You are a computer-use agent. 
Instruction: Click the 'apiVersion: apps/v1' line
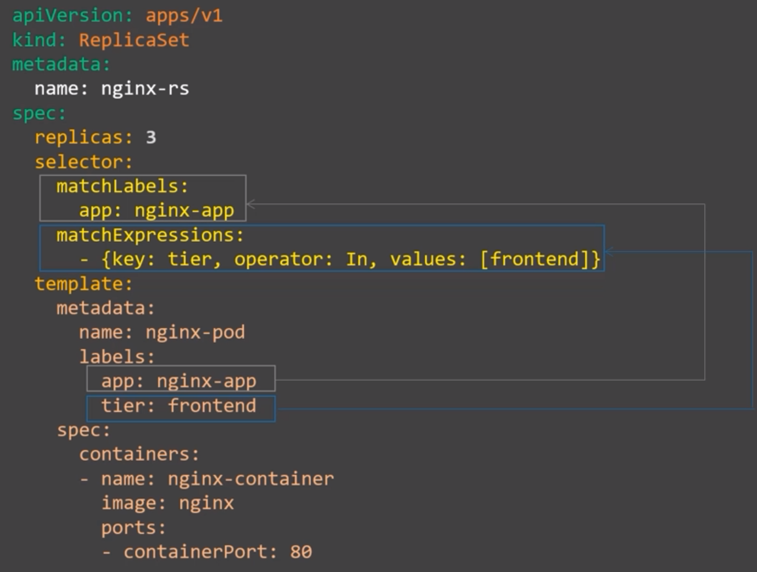117,16
